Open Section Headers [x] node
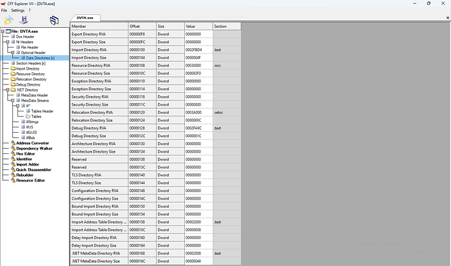Image resolution: width=451 pixels, height=266 pixels. [x=31, y=63]
